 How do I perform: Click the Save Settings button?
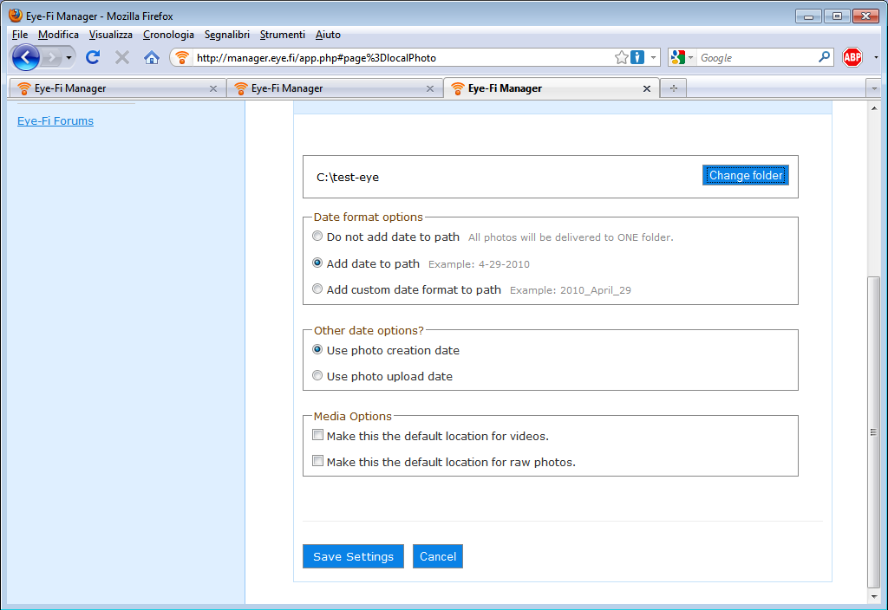(x=354, y=556)
